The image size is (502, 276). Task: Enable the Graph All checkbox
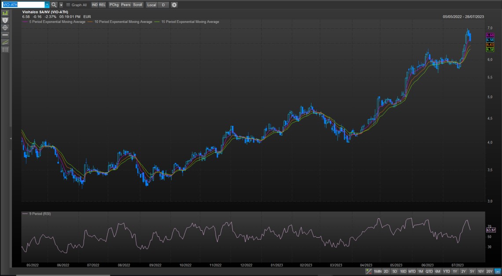click(x=68, y=5)
